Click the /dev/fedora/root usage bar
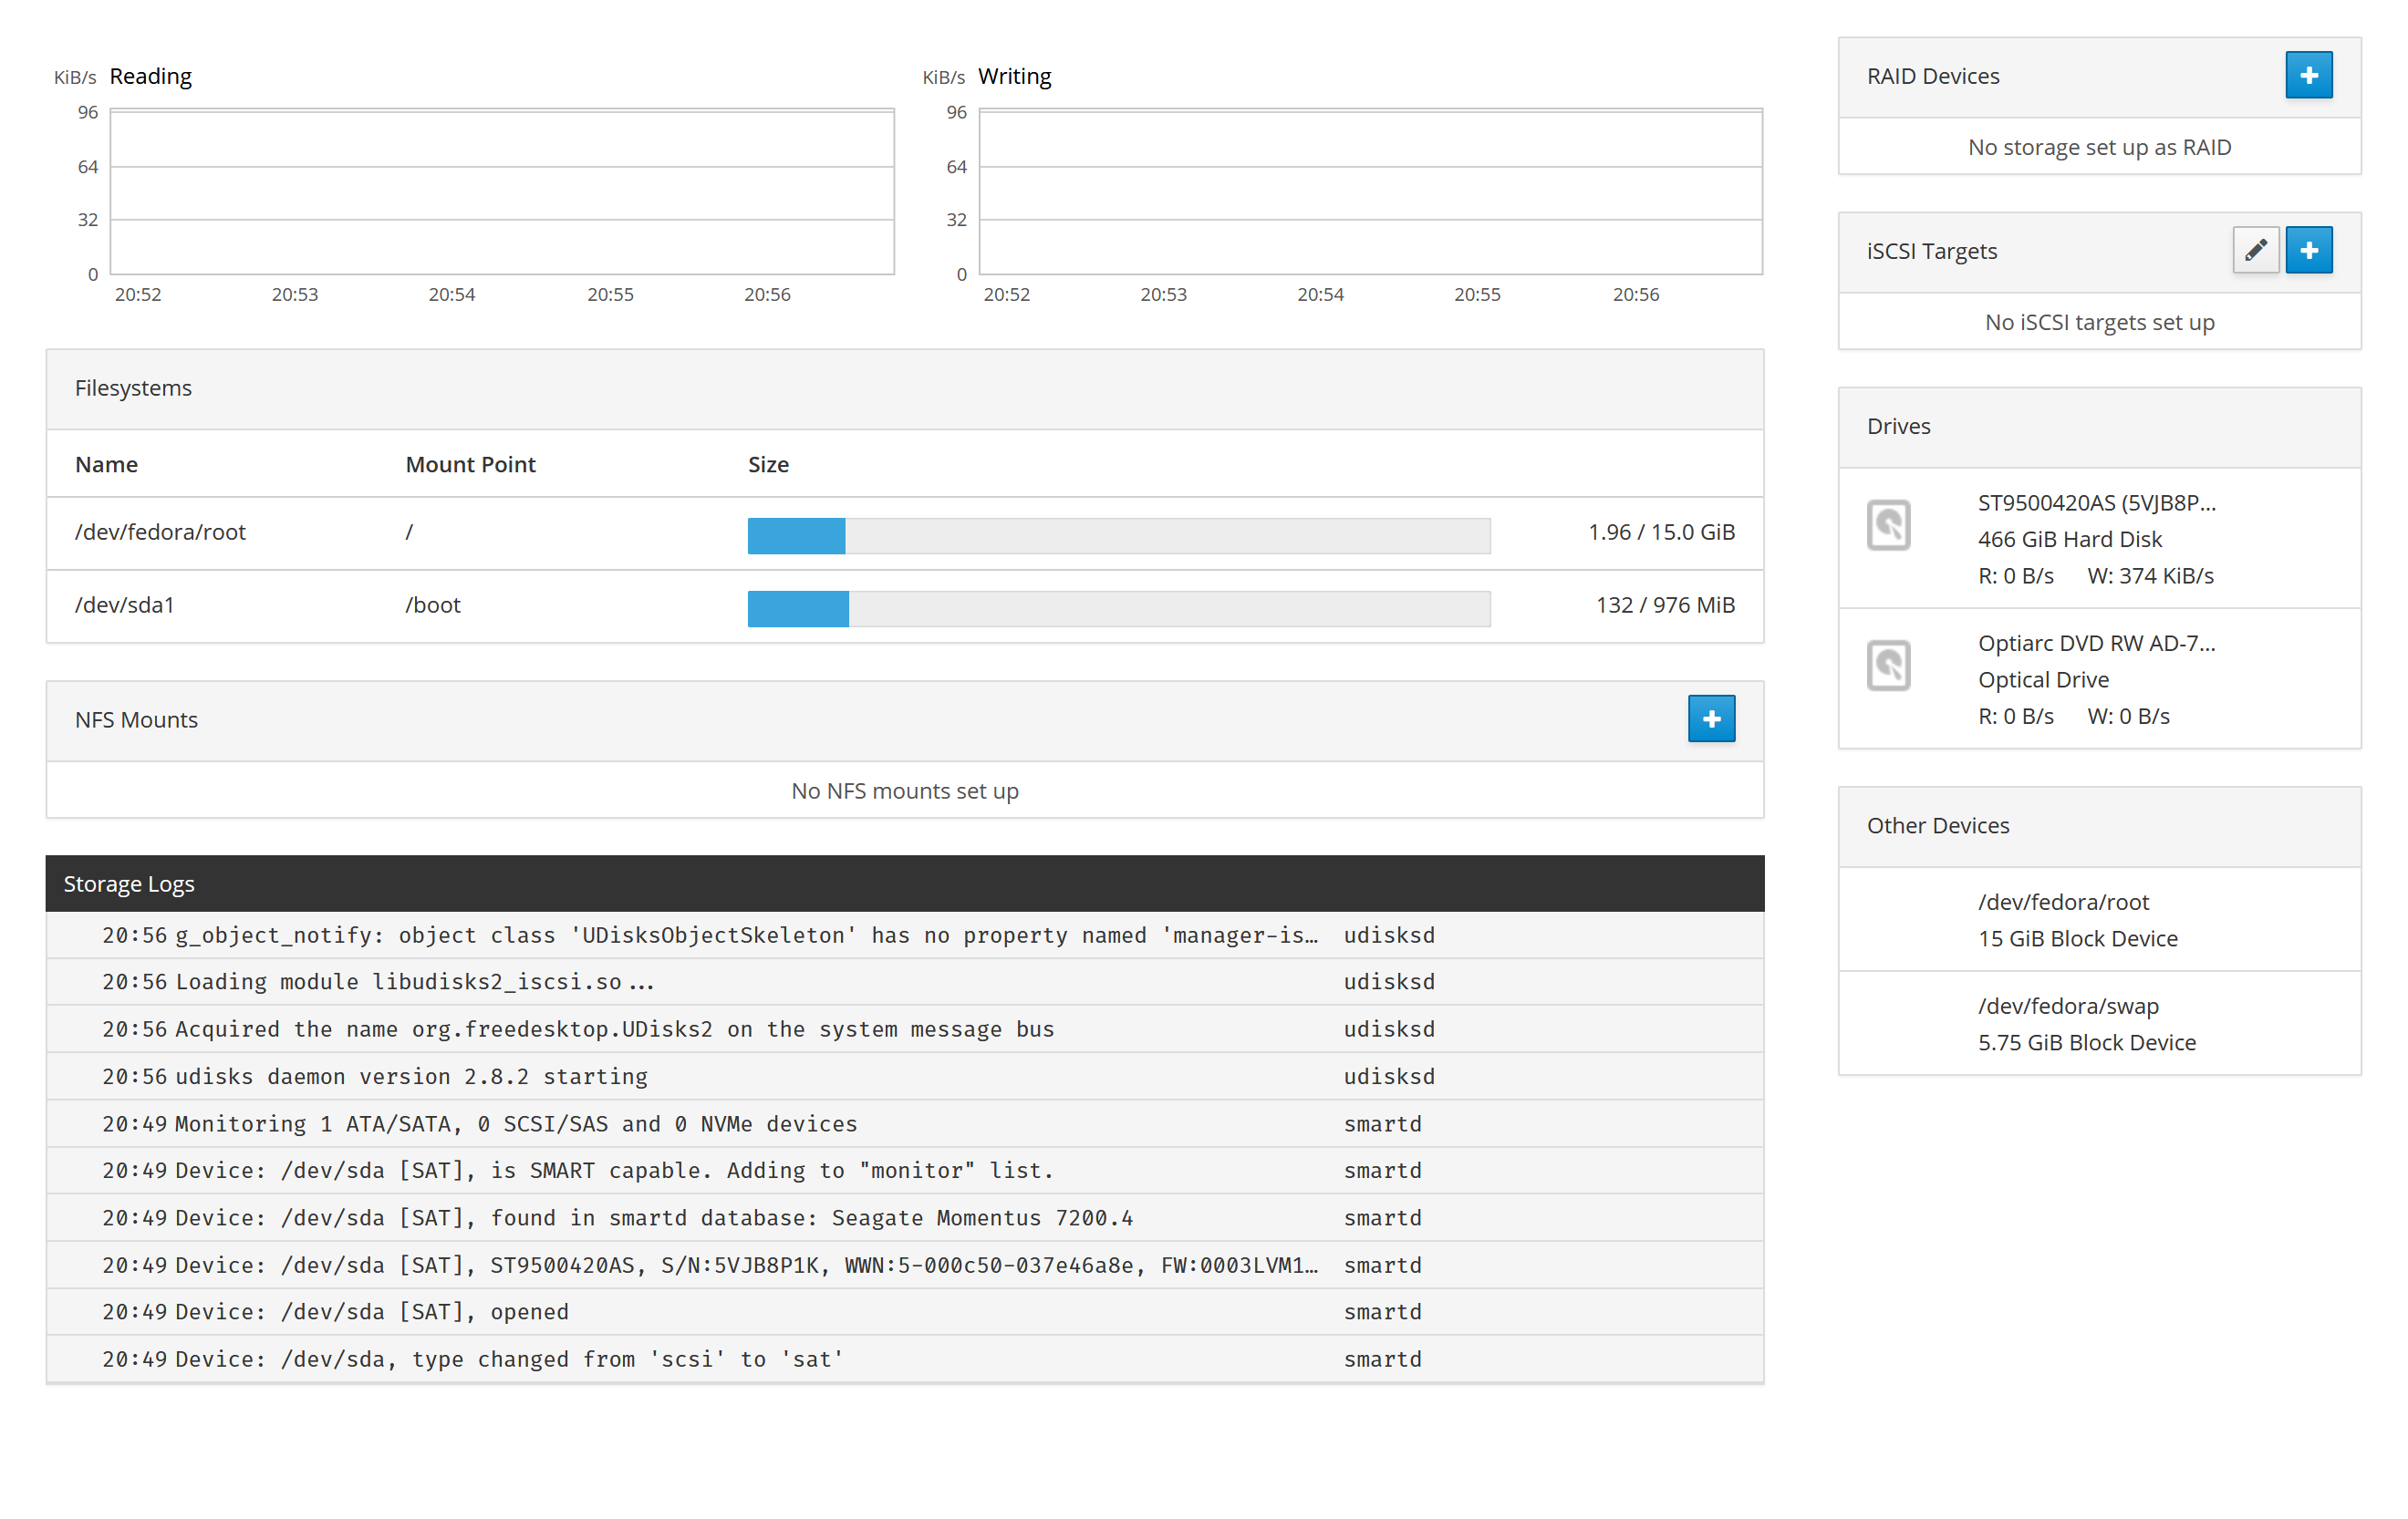Viewport: 2408px width, 1519px height. point(1118,534)
